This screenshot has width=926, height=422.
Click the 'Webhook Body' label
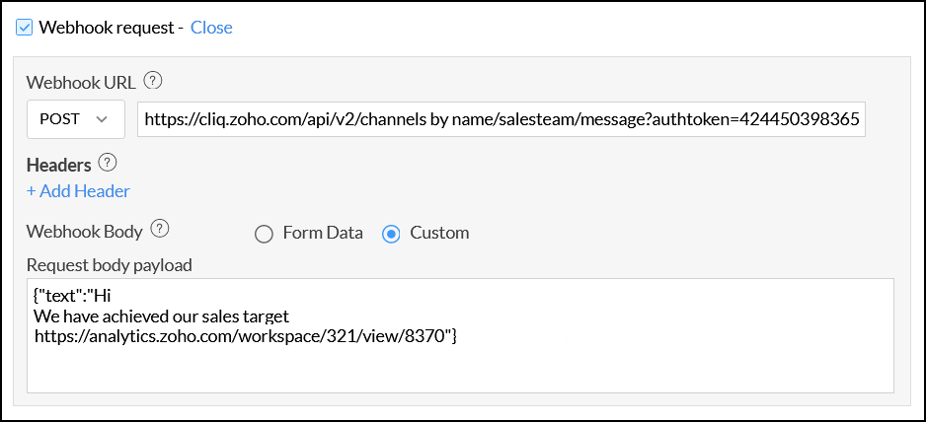(85, 232)
